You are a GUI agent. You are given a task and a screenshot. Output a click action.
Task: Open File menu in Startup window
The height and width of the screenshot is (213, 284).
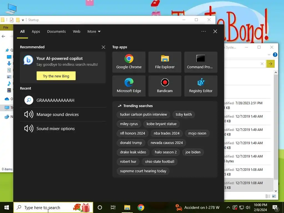[x=6, y=27]
